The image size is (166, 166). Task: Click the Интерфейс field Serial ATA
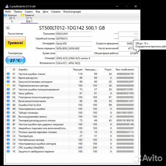point(74,43)
